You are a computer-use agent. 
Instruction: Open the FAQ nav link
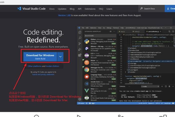pos(101,9)
